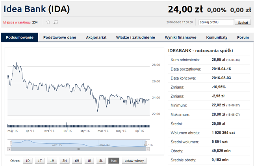Set chart period to 3M
The height and width of the screenshot is (166, 254).
65,161
